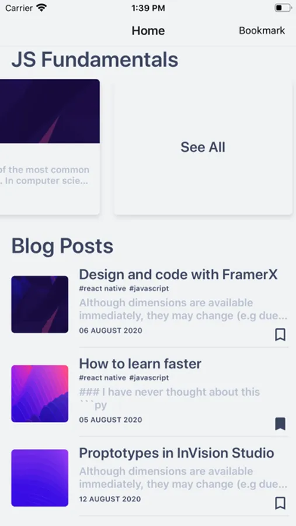Select #javascript tag under FramerX post

(149, 289)
